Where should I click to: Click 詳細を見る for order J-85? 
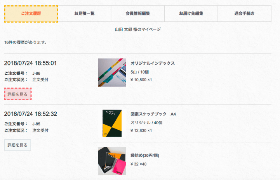point(17,145)
